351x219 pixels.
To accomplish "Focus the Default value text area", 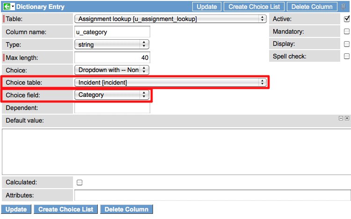I will [x=176, y=152].
